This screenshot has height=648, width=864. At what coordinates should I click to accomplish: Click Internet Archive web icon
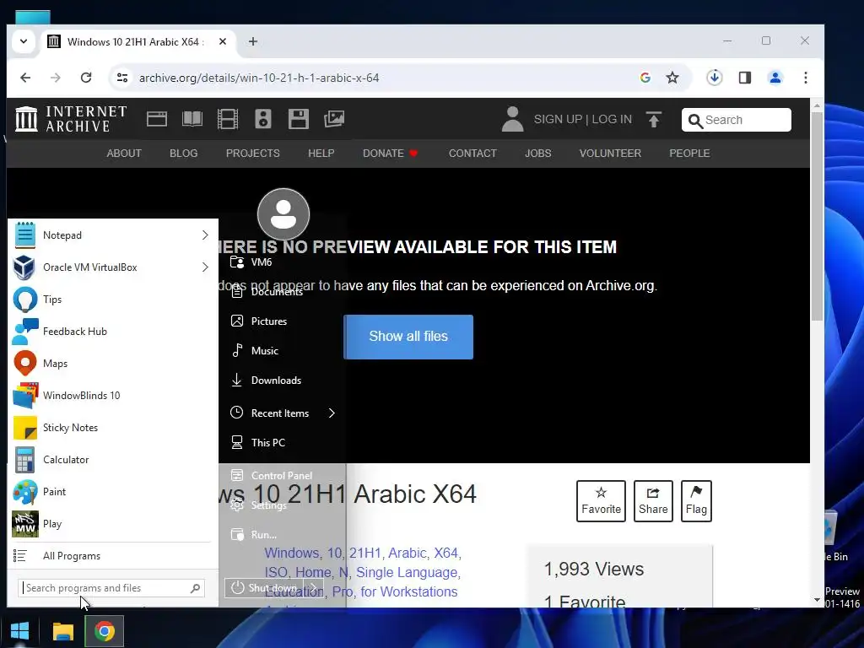pos(156,119)
